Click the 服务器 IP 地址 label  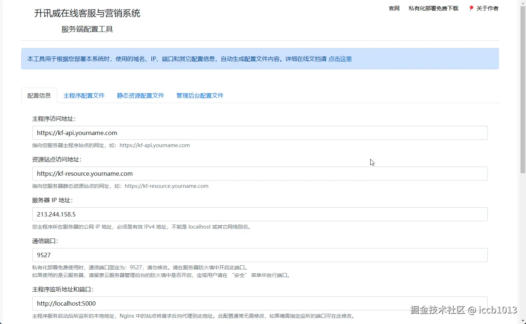tap(53, 200)
